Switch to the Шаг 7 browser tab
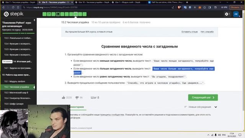Screen dimensions: 245x138 pos(18,2)
